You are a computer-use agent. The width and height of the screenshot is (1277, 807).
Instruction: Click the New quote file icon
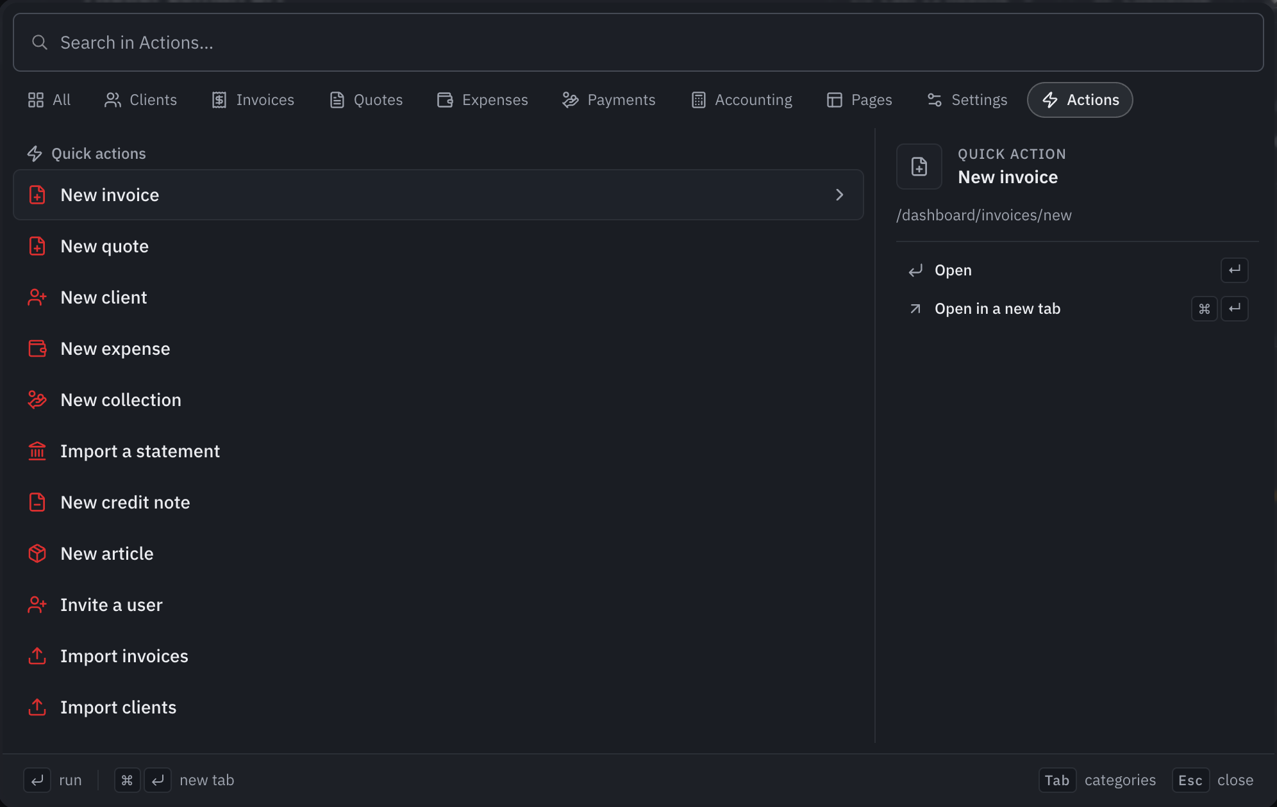(x=37, y=246)
